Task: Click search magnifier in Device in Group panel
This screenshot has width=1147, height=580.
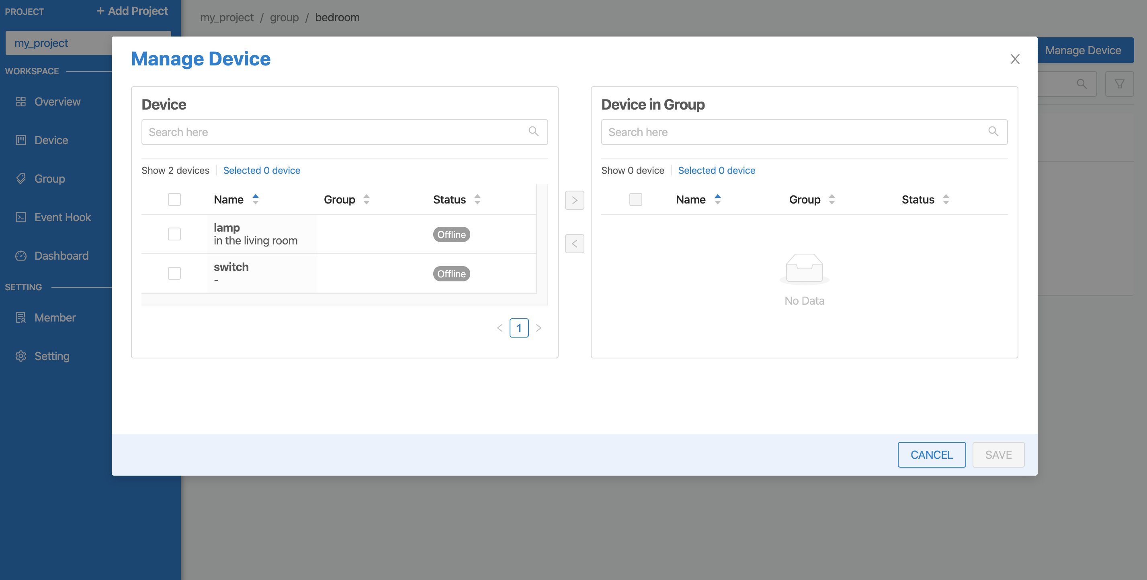Action: pyautogui.click(x=993, y=131)
